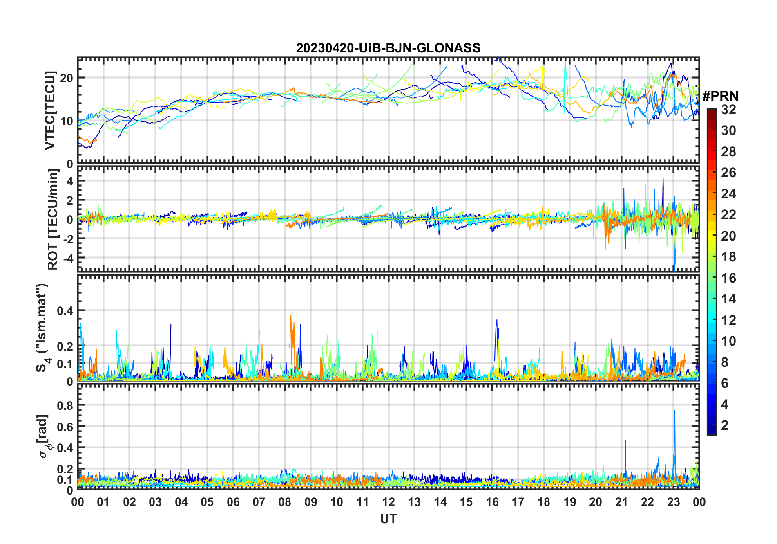Click the colorbar tick label 32

coord(728,110)
